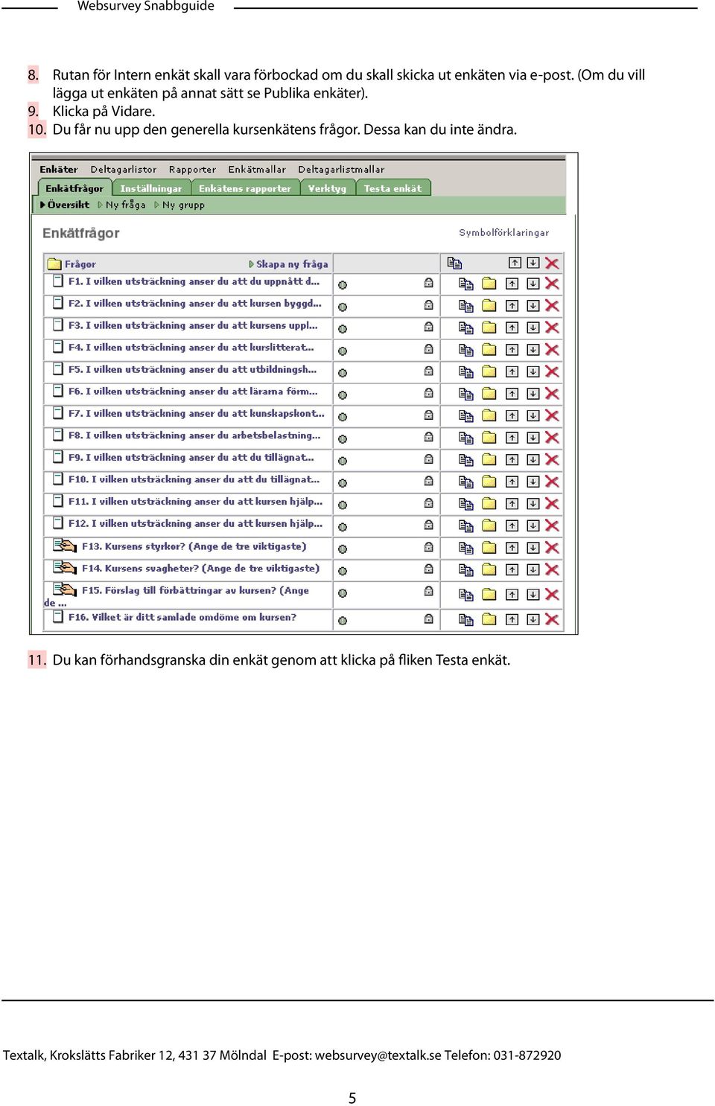Screen dimensions: 715x1106
Task: Go to the Rapporter menu
Action: pyautogui.click(x=192, y=170)
